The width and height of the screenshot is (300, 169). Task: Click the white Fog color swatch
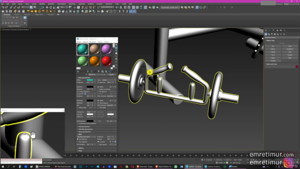pos(90,114)
